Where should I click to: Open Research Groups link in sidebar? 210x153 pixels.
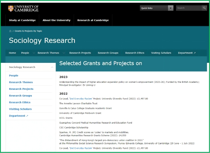coord(21,96)
